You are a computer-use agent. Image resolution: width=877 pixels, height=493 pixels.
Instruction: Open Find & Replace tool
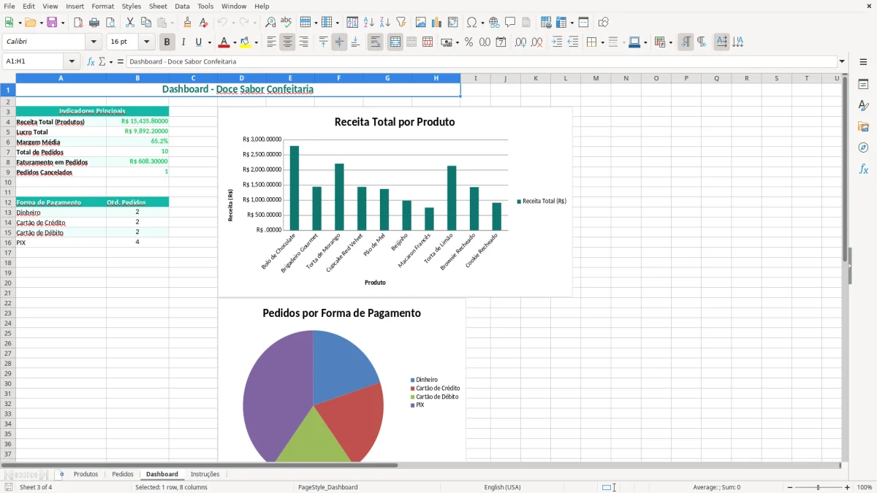click(x=270, y=23)
